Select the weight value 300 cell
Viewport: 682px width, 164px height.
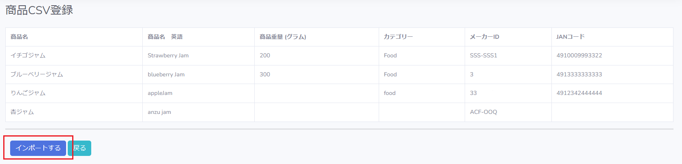[x=265, y=75]
